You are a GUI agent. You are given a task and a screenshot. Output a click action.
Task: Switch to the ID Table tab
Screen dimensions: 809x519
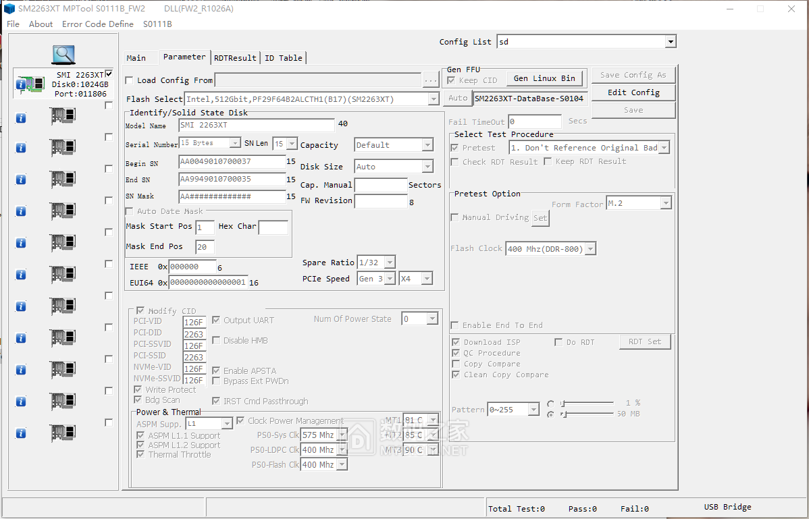pos(283,58)
